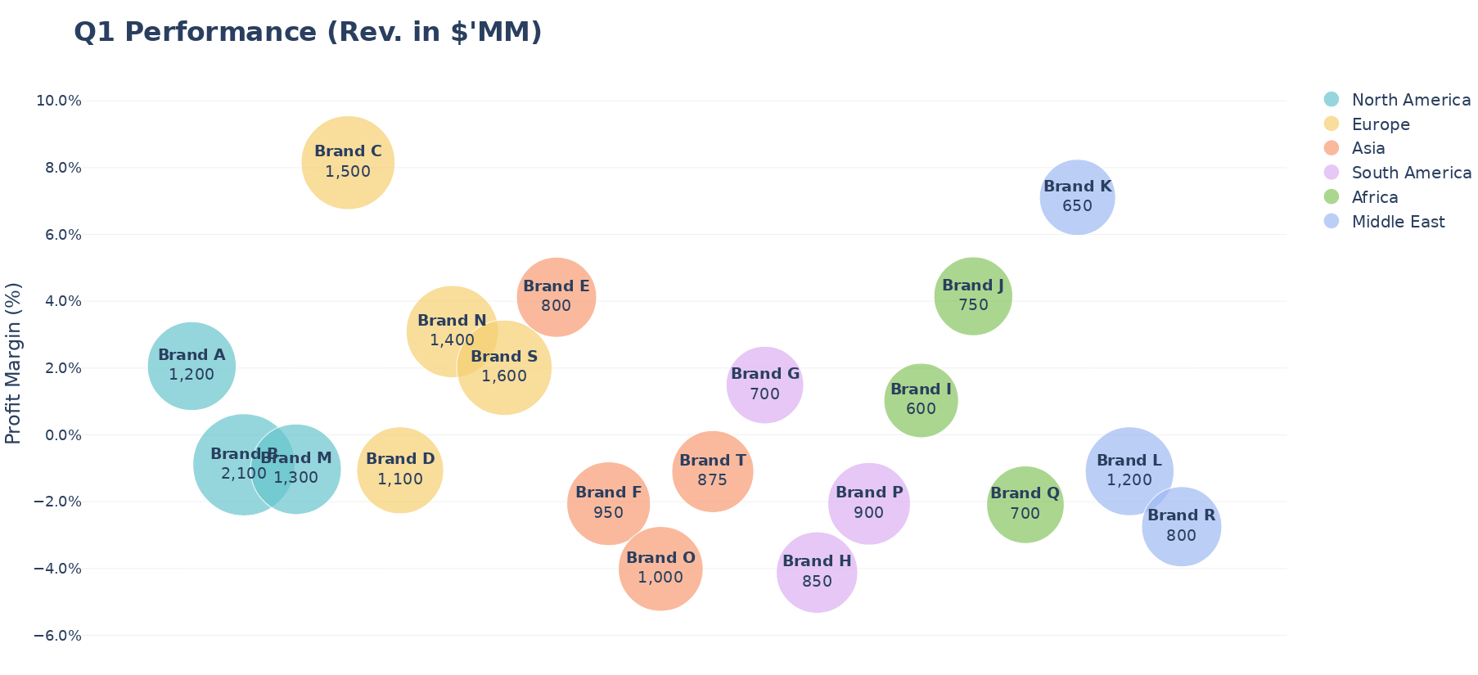The image size is (1478, 675).
Task: Click the Profit Margin axis title
Action: (13, 363)
